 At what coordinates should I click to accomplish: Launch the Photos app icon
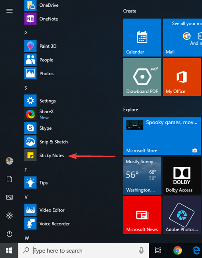click(30, 73)
